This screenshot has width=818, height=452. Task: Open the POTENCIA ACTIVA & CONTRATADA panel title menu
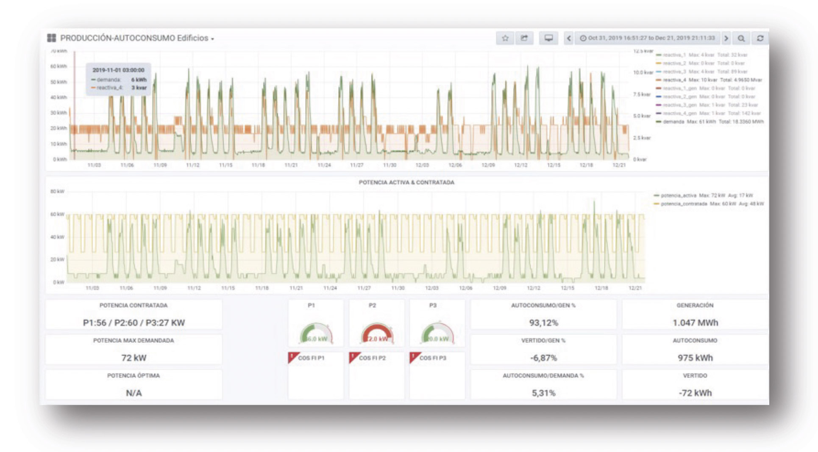(406, 182)
